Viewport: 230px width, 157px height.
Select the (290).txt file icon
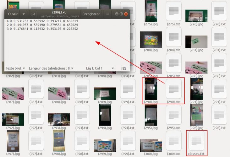pos(174,89)
